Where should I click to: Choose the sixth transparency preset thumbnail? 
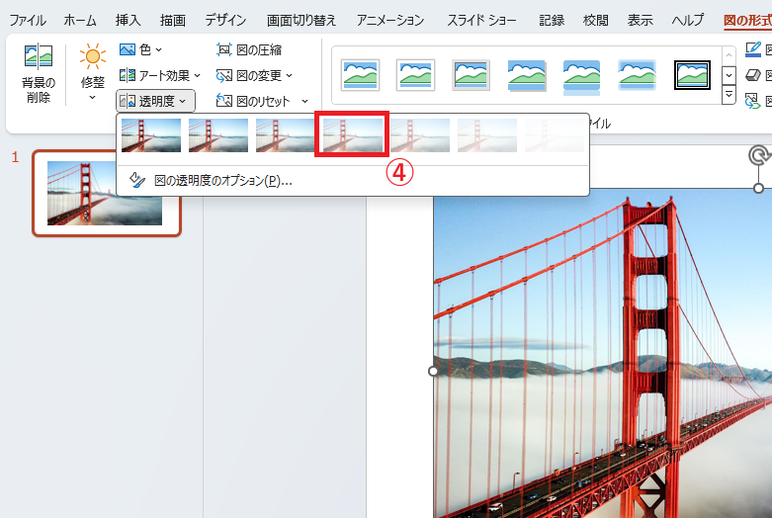[x=487, y=134]
